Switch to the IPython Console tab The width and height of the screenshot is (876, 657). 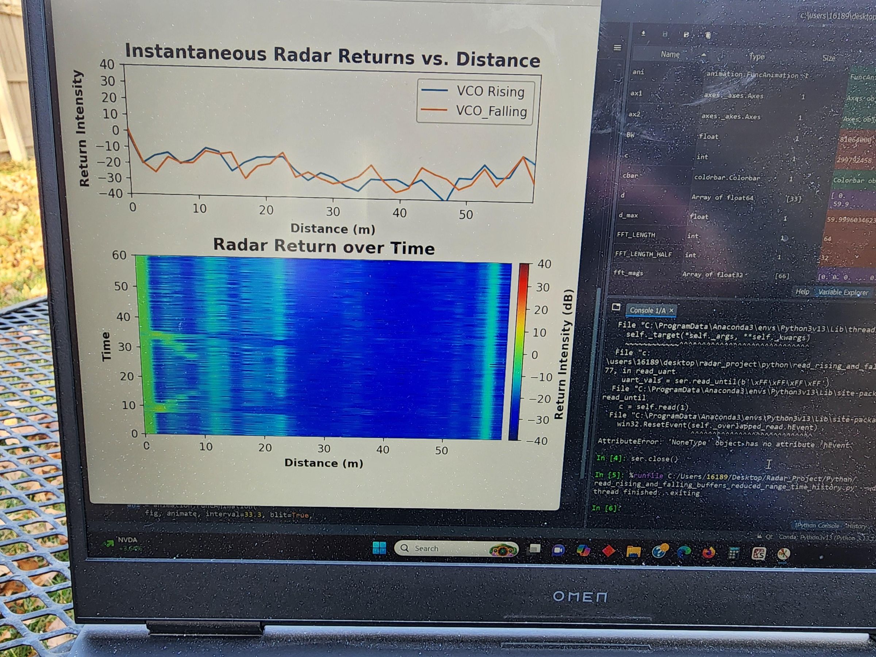817,526
